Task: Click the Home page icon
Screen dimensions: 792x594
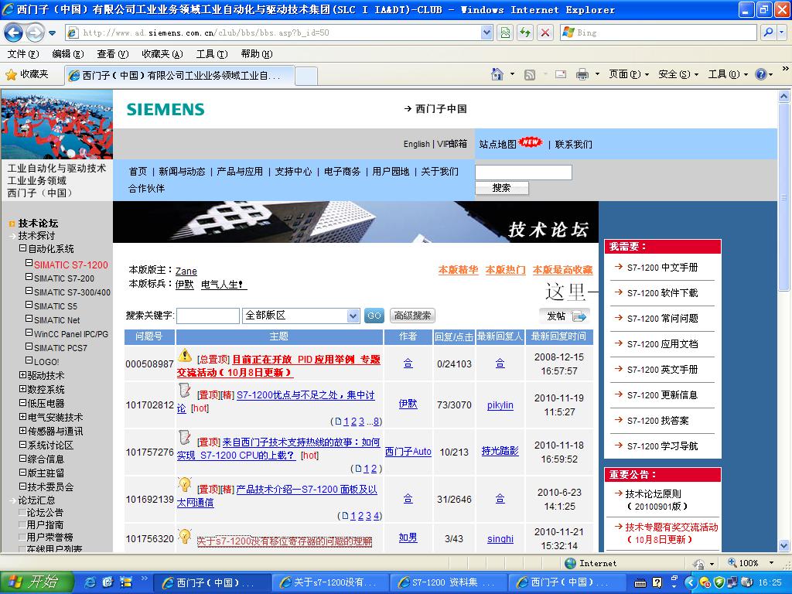Action: [497, 74]
